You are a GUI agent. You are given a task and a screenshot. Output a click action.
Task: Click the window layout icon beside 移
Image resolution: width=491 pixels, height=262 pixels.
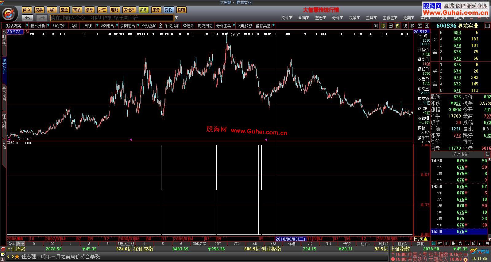click(x=419, y=26)
